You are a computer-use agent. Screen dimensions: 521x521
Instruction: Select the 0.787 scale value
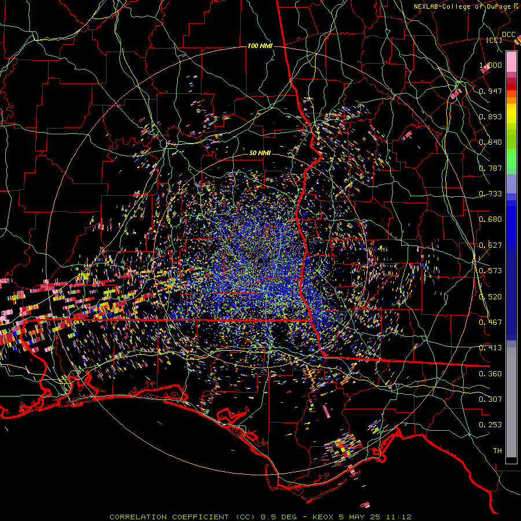click(x=490, y=168)
